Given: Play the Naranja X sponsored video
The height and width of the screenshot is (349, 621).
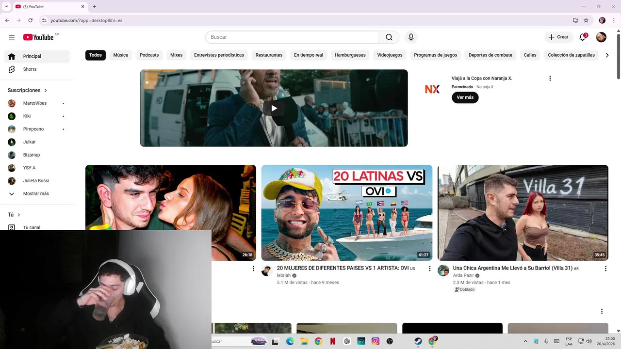Looking at the screenshot, I should coord(274,108).
